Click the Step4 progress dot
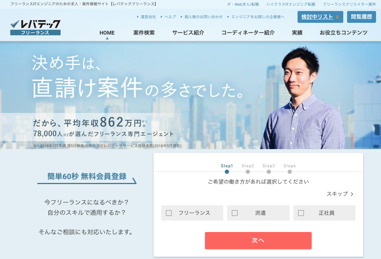Image resolution: width=381 pixels, height=259 pixels. coord(290,172)
